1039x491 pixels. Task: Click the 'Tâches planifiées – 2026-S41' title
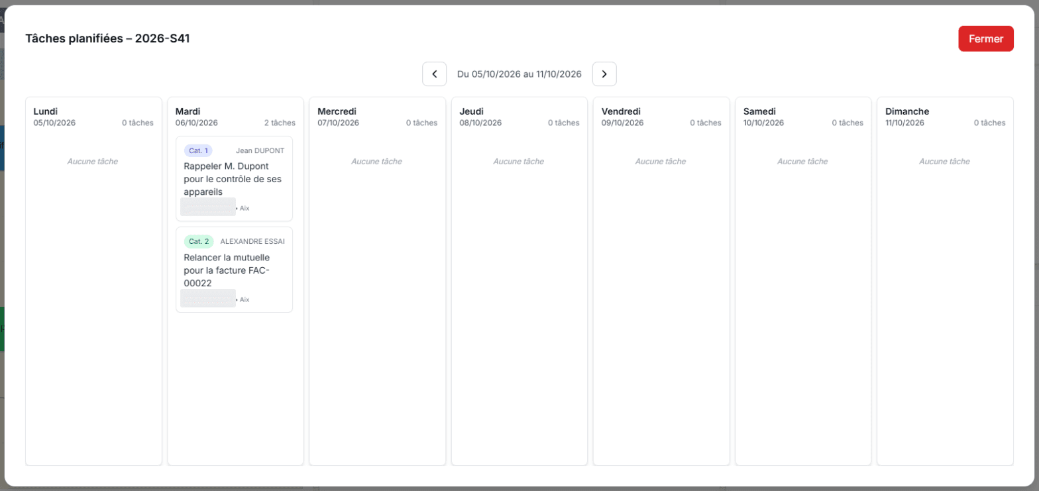[107, 38]
